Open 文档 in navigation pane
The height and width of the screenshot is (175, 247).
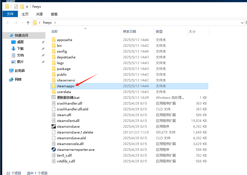(20, 55)
